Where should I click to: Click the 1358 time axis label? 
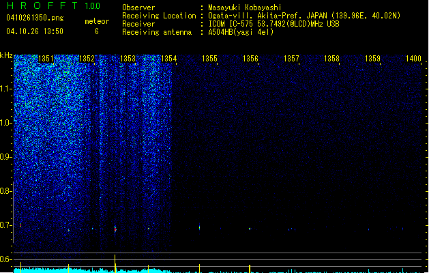(x=331, y=59)
